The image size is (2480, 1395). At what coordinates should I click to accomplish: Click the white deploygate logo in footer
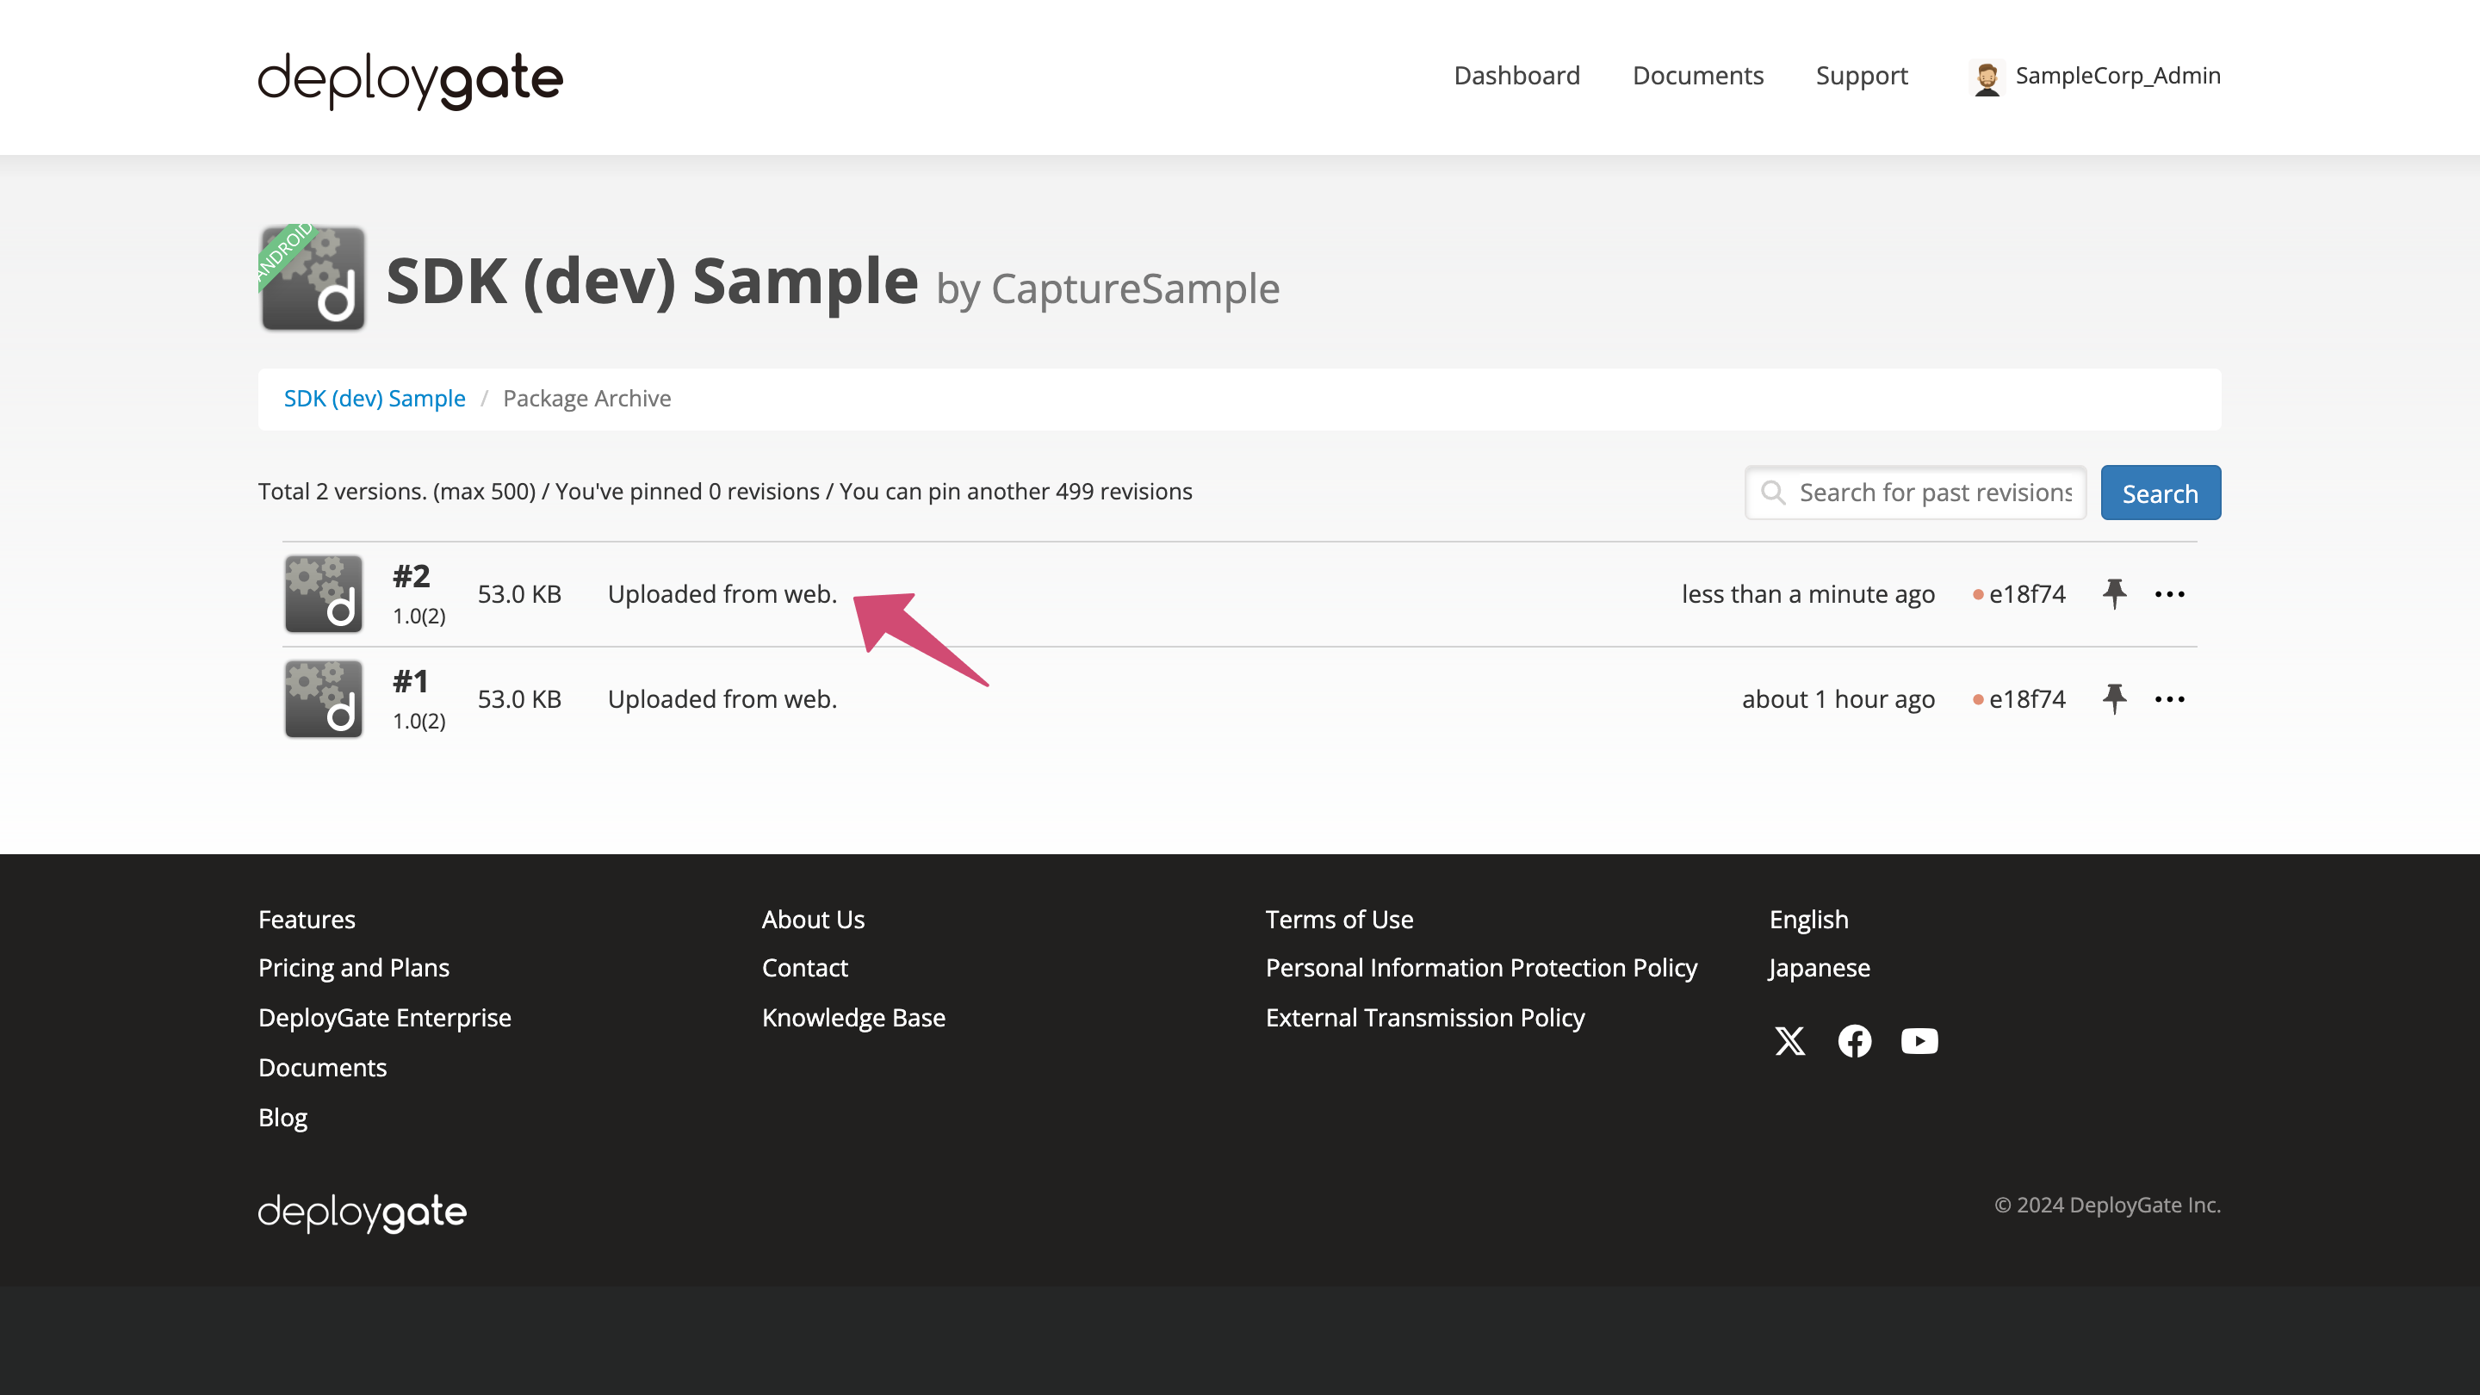tap(362, 1212)
